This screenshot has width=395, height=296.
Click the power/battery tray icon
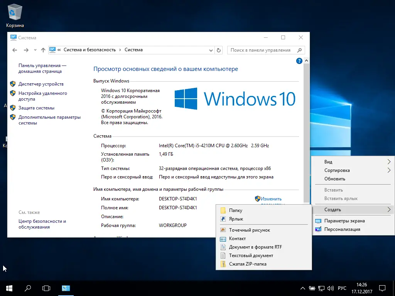(x=312, y=288)
